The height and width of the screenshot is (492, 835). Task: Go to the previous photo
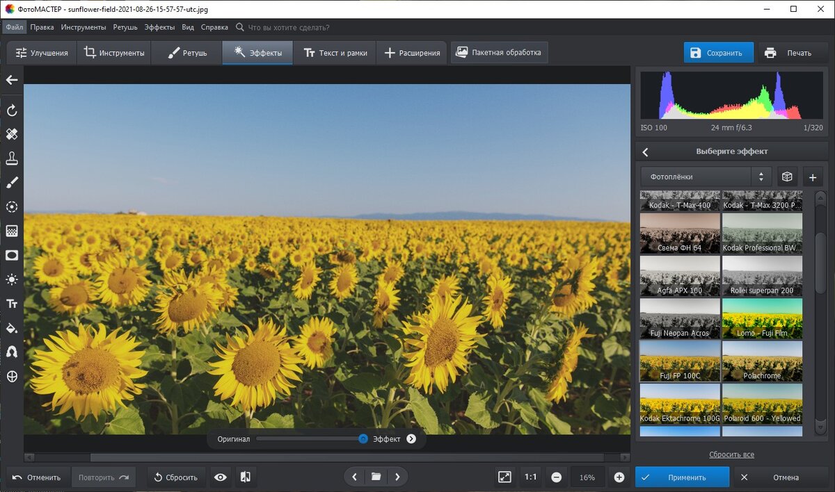[354, 477]
